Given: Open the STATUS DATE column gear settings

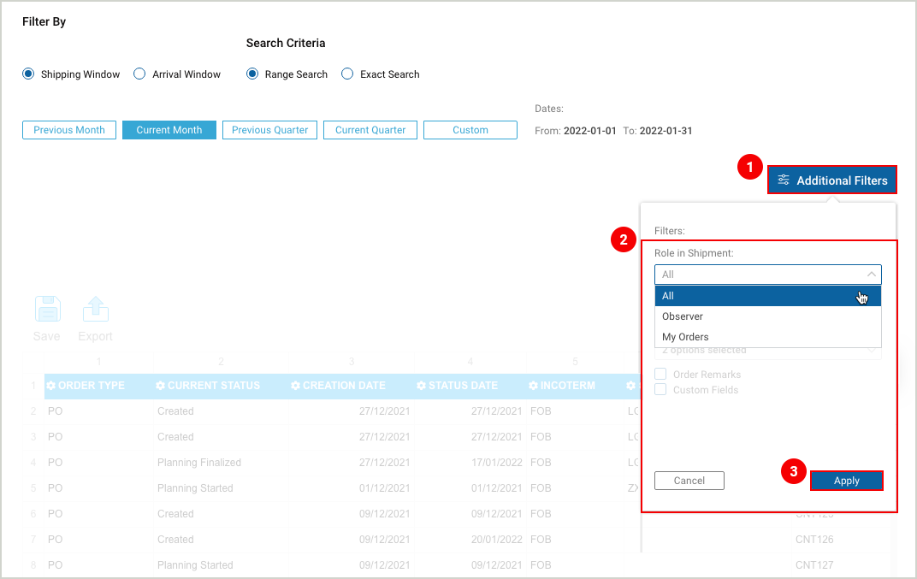Looking at the screenshot, I should point(421,386).
